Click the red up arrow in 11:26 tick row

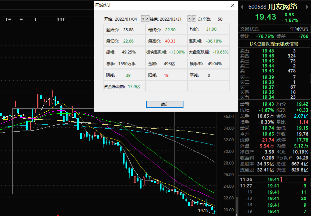[x=281, y=179]
